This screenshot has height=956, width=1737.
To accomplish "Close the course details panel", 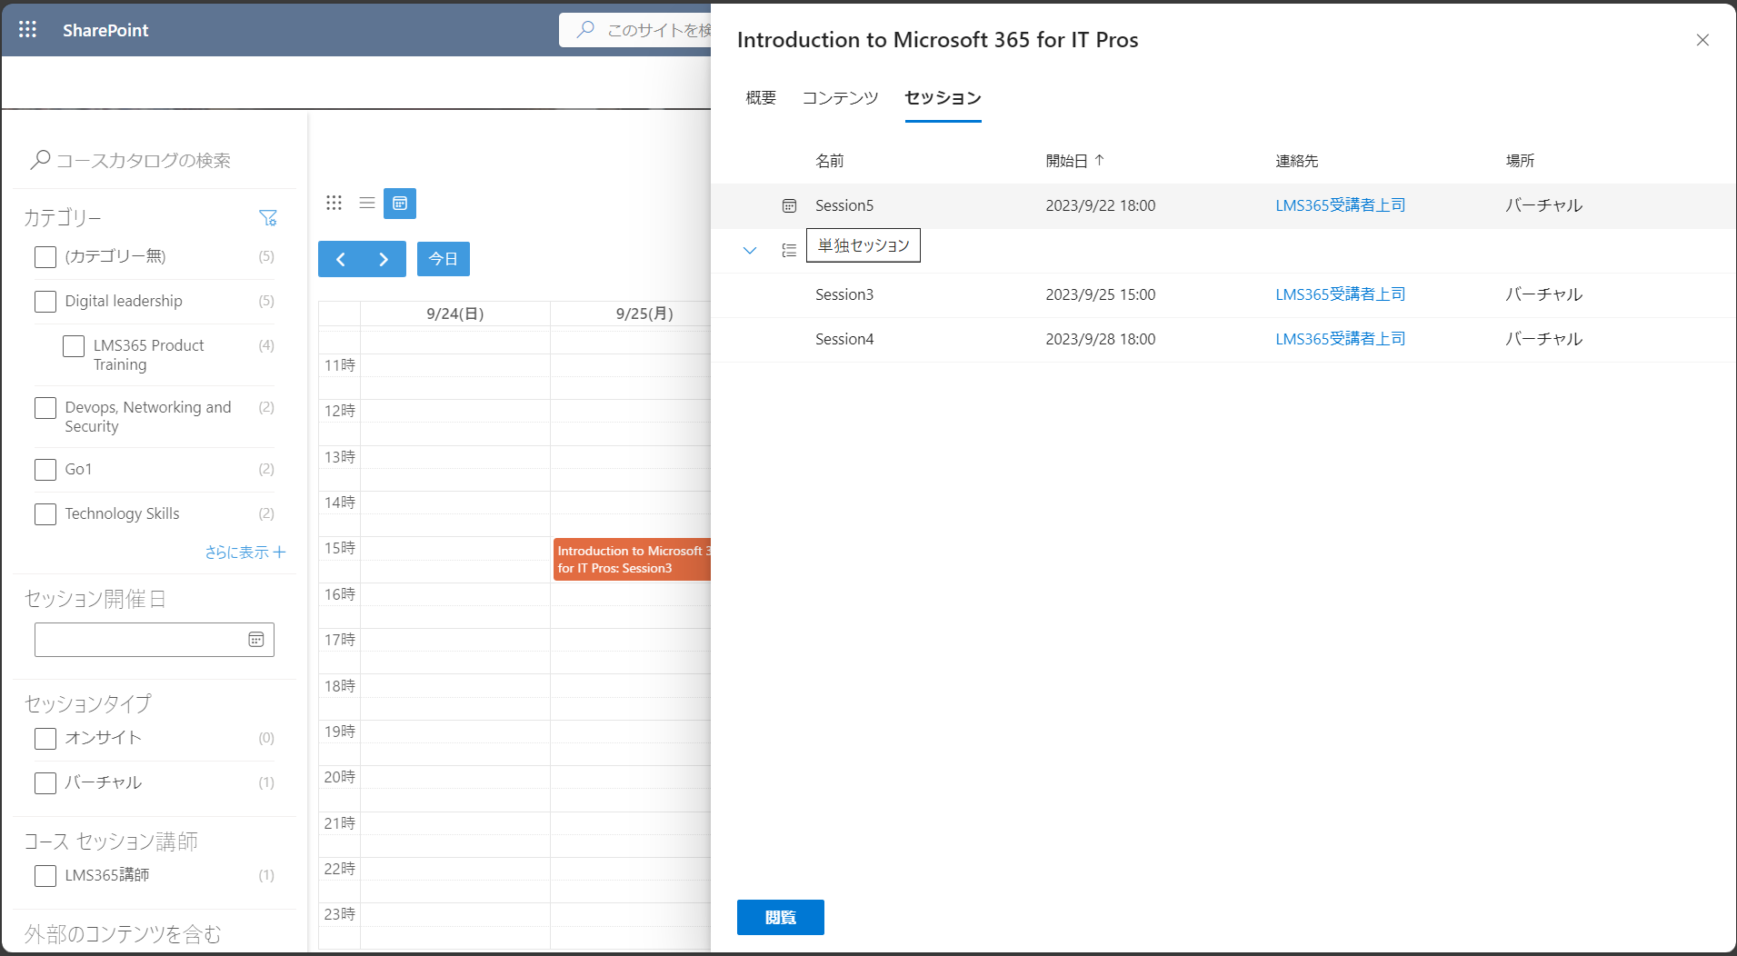I will tap(1702, 40).
